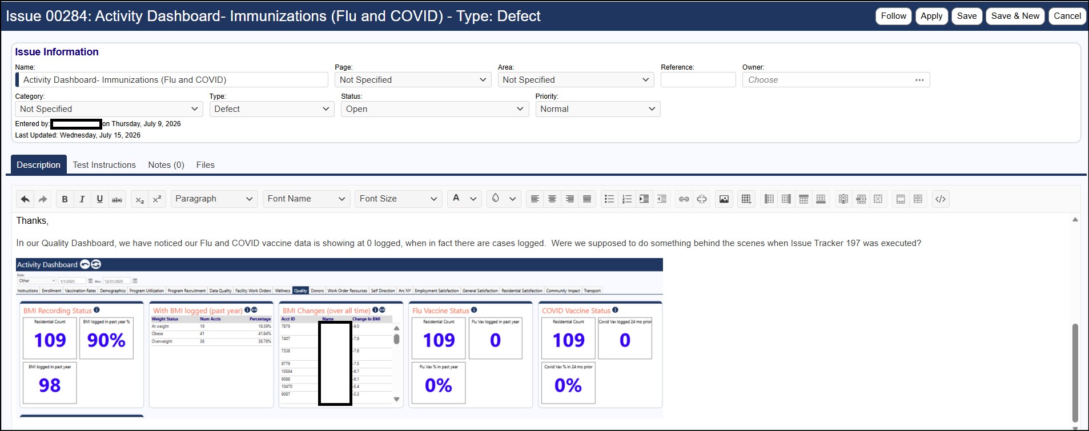Insert table column to the left
This screenshot has height=431, width=1089.
[769, 199]
